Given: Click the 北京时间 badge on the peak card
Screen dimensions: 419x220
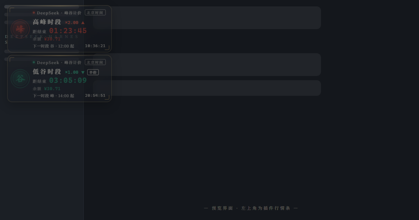Looking at the screenshot, I should [95, 12].
